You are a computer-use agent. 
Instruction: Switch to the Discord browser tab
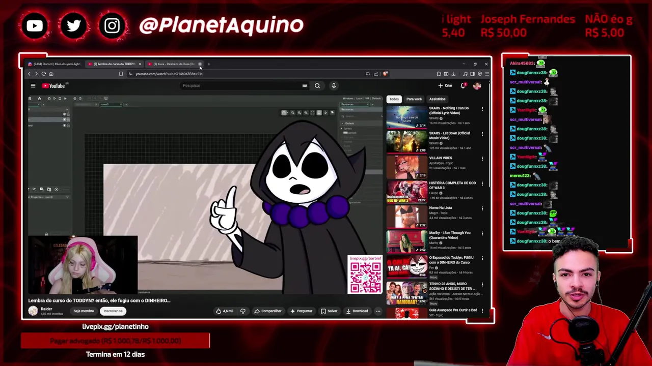(55, 64)
